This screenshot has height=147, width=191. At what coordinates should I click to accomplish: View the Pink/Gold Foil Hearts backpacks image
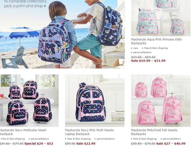click(161, 100)
